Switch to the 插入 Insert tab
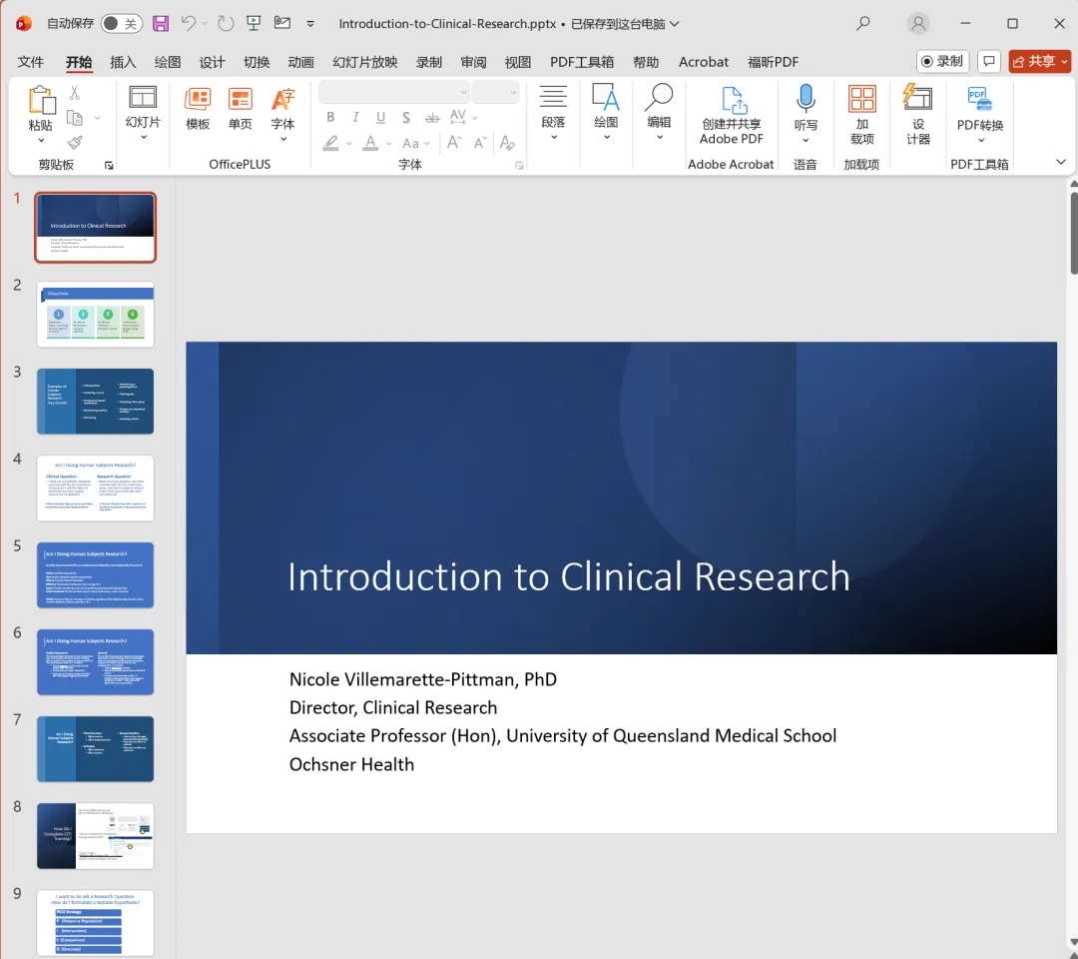This screenshot has height=959, width=1078. coord(123,62)
